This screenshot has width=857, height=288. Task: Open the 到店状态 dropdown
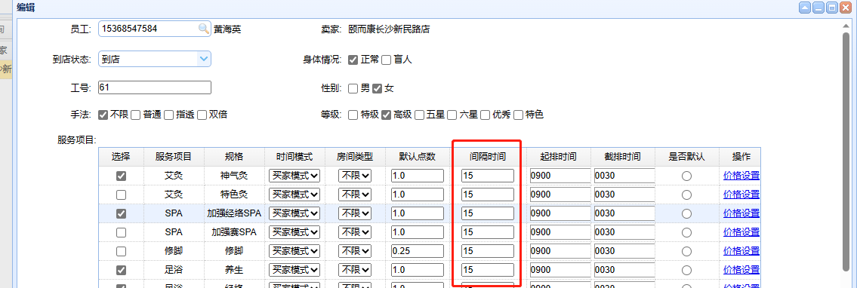pos(204,59)
